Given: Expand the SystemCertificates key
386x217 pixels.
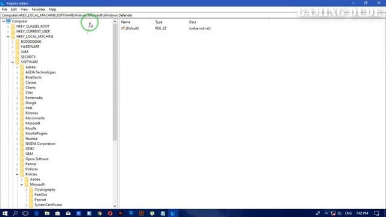Looking at the screenshot, I should click(27, 205).
